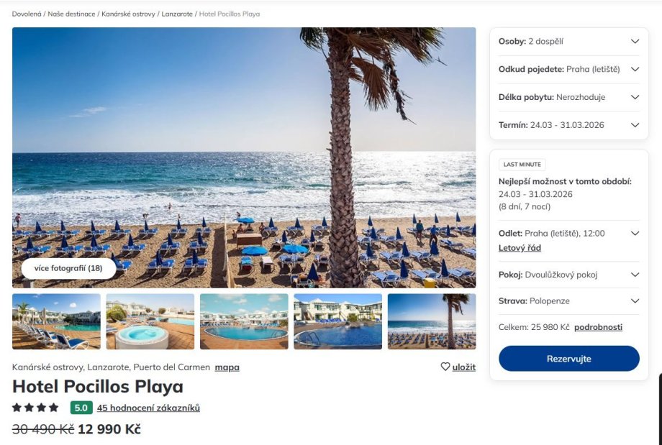Follow the Letový řád link
Screen dimensions: 662x445
click(520, 248)
